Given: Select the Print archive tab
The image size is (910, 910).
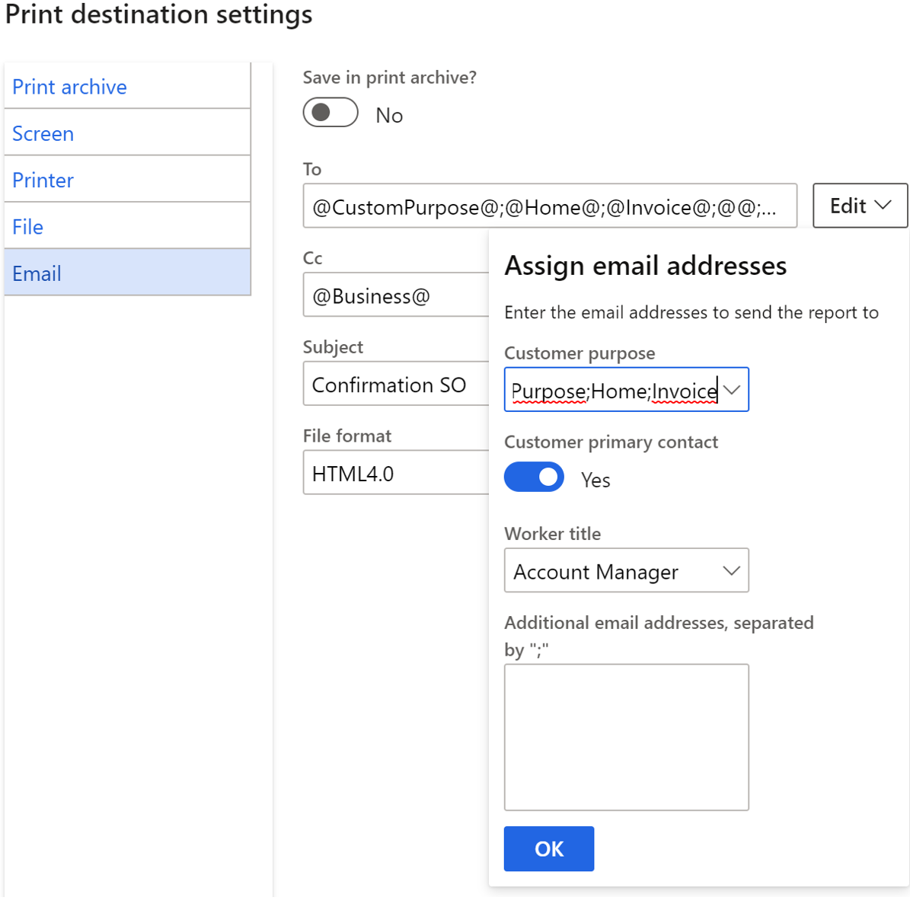Looking at the screenshot, I should pyautogui.click(x=128, y=87).
